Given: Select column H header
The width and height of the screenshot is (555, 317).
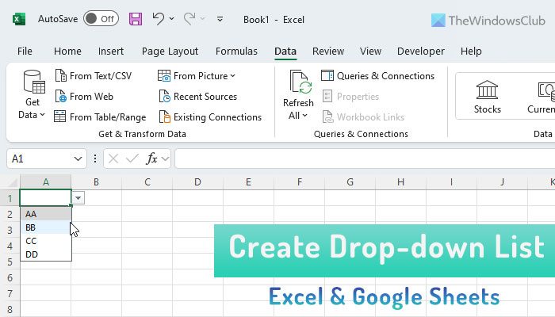Looking at the screenshot, I should click(400, 181).
